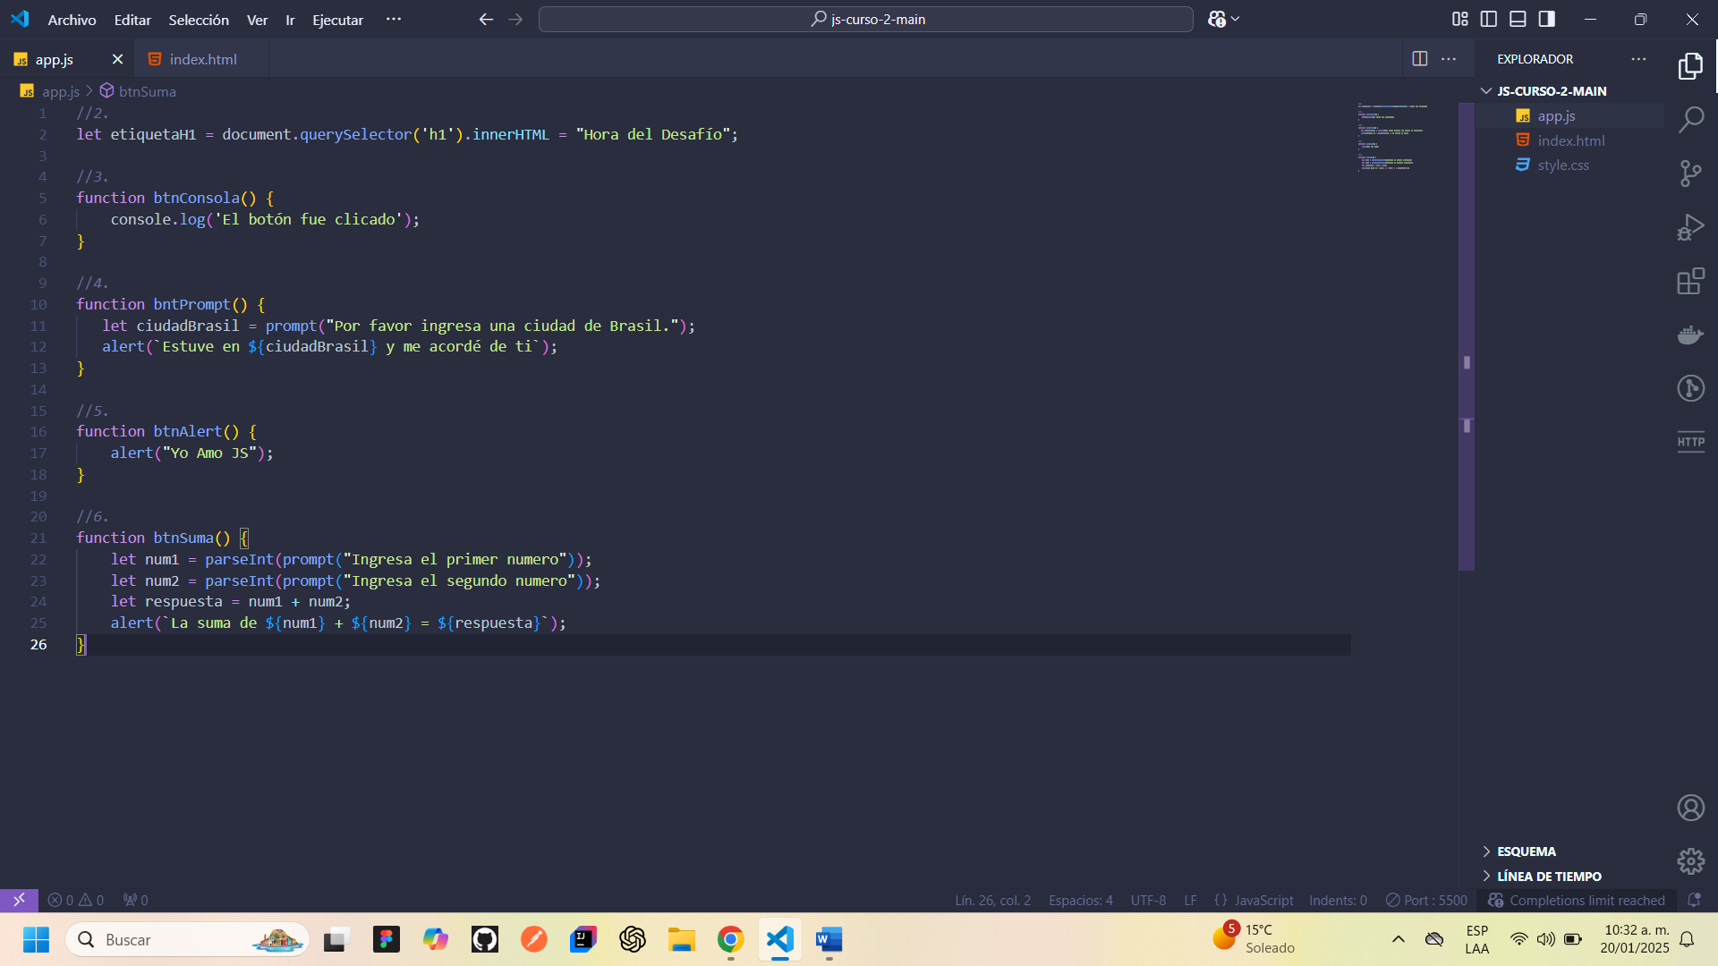Toggle Secondary Side Bar visibility

pos(1547,19)
